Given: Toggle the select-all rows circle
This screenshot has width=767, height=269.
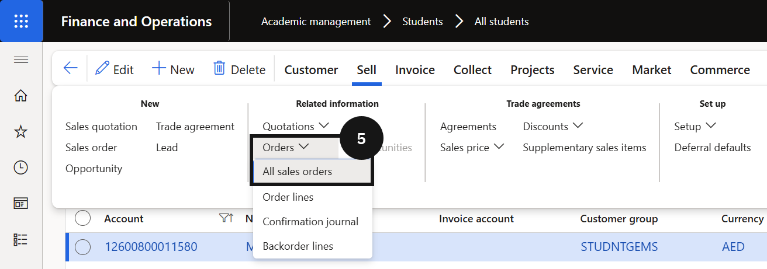Looking at the screenshot, I should pos(83,218).
